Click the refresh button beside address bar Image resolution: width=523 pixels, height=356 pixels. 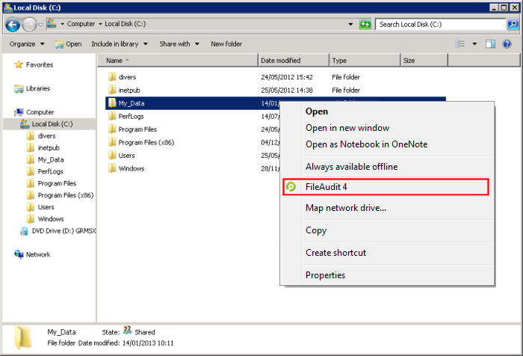point(365,25)
